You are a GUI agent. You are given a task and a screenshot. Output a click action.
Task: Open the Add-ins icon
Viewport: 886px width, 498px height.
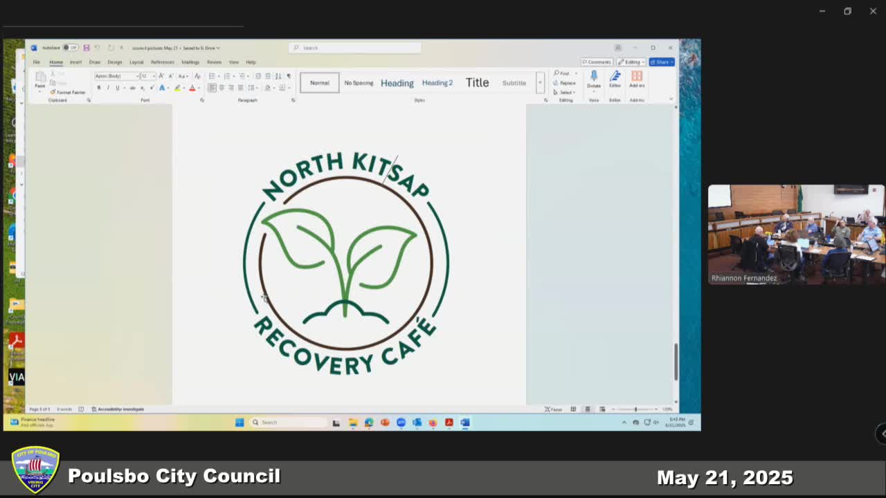pyautogui.click(x=637, y=75)
